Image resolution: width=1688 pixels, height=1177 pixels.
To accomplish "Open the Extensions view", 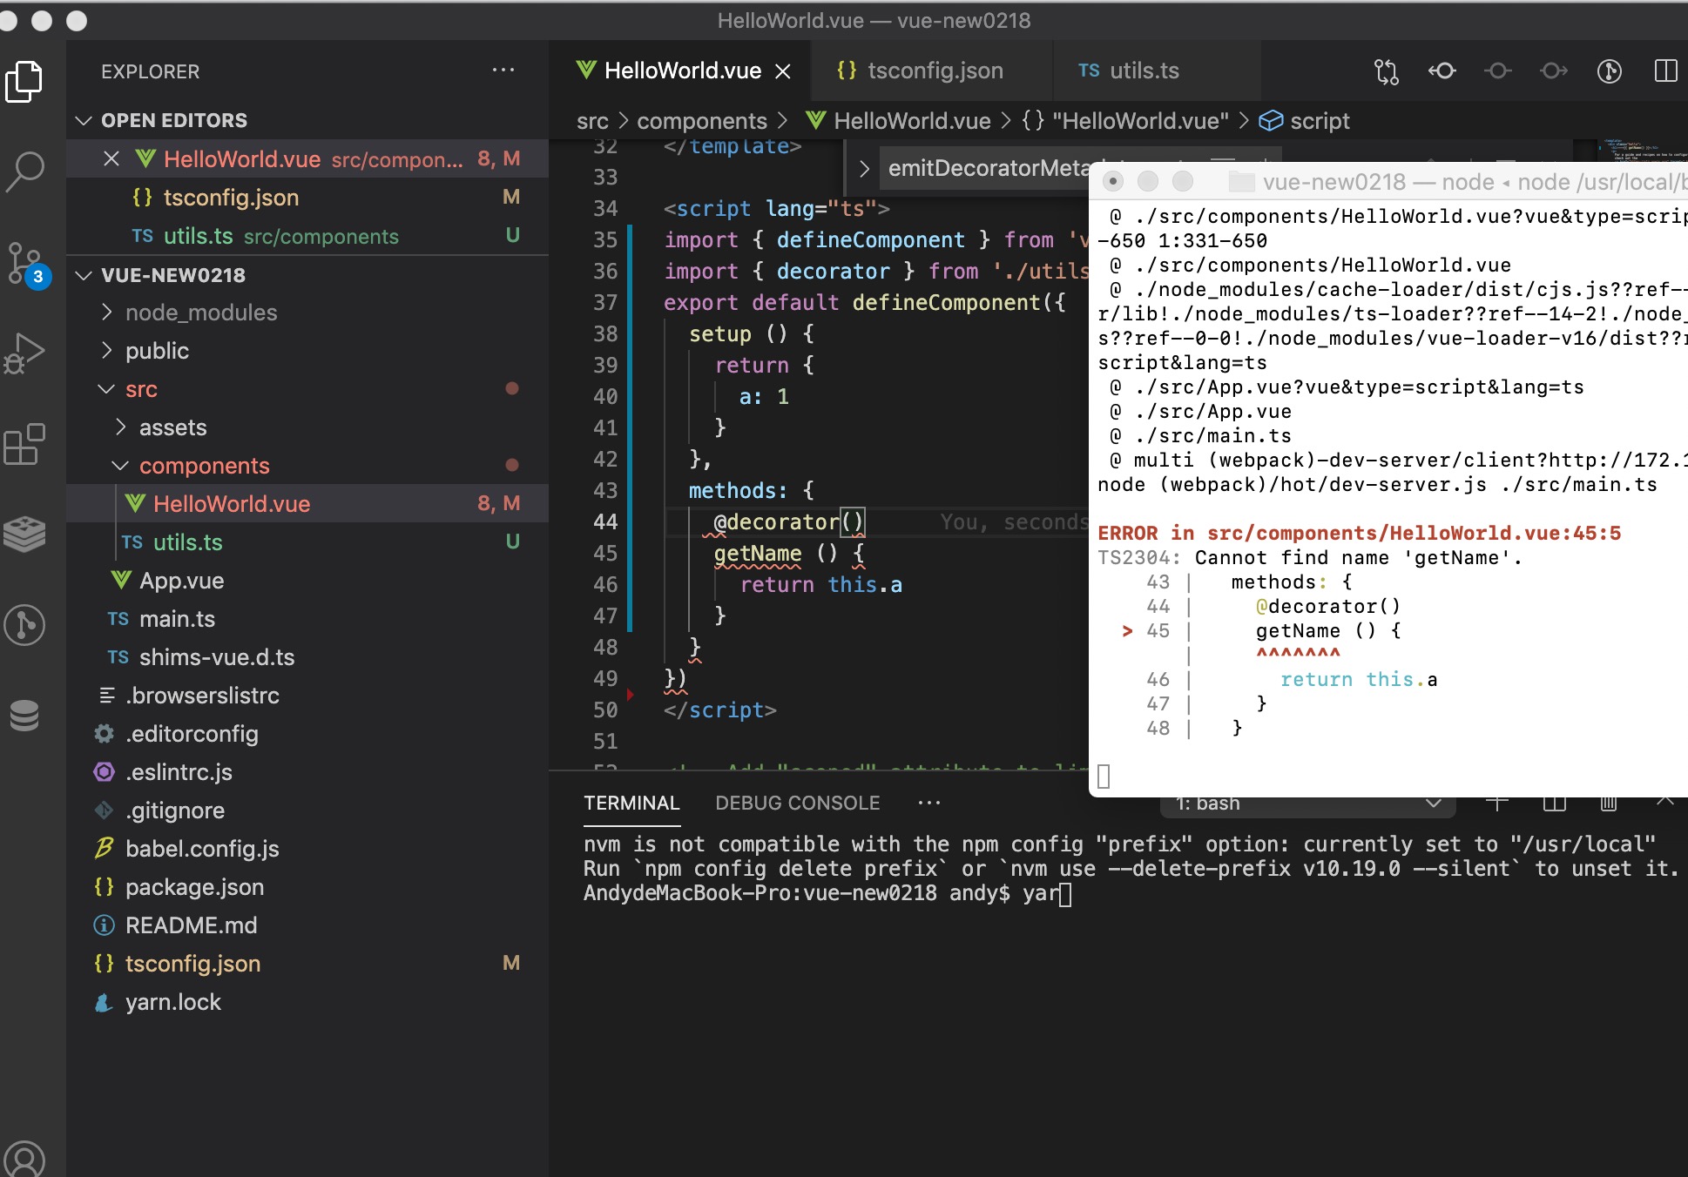I will [x=24, y=444].
